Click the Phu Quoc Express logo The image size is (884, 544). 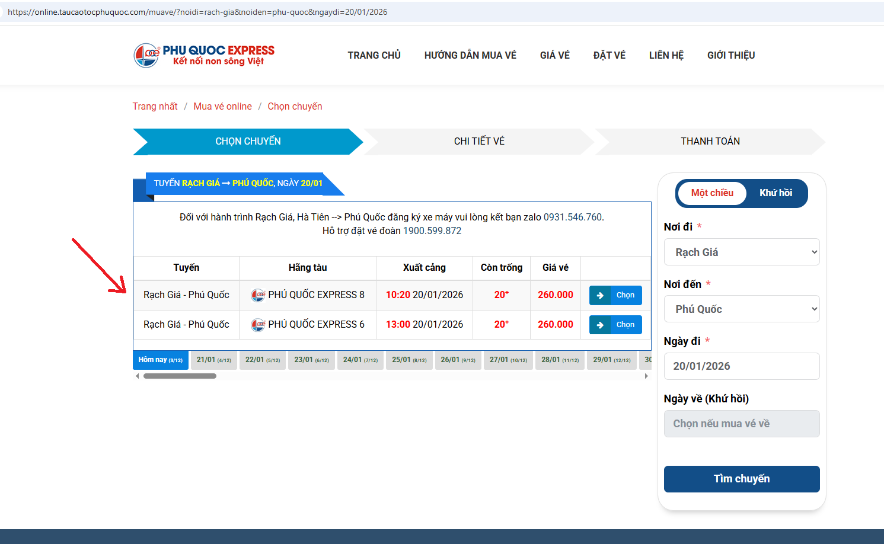tap(204, 55)
